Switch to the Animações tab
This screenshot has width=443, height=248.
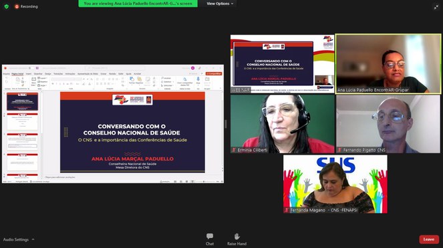[x=70, y=74]
